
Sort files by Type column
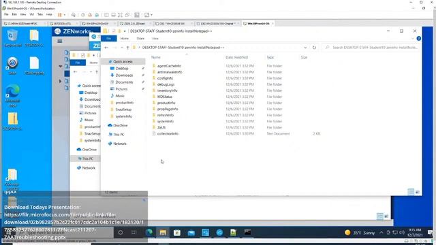click(270, 57)
